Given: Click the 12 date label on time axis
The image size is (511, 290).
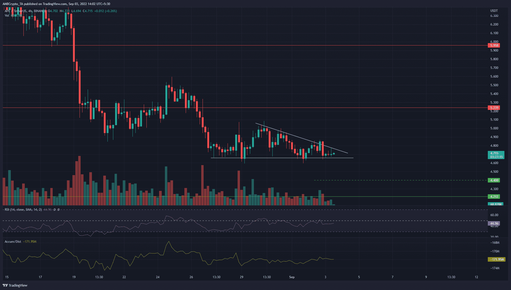Looking at the screenshot, I should coord(476,277).
